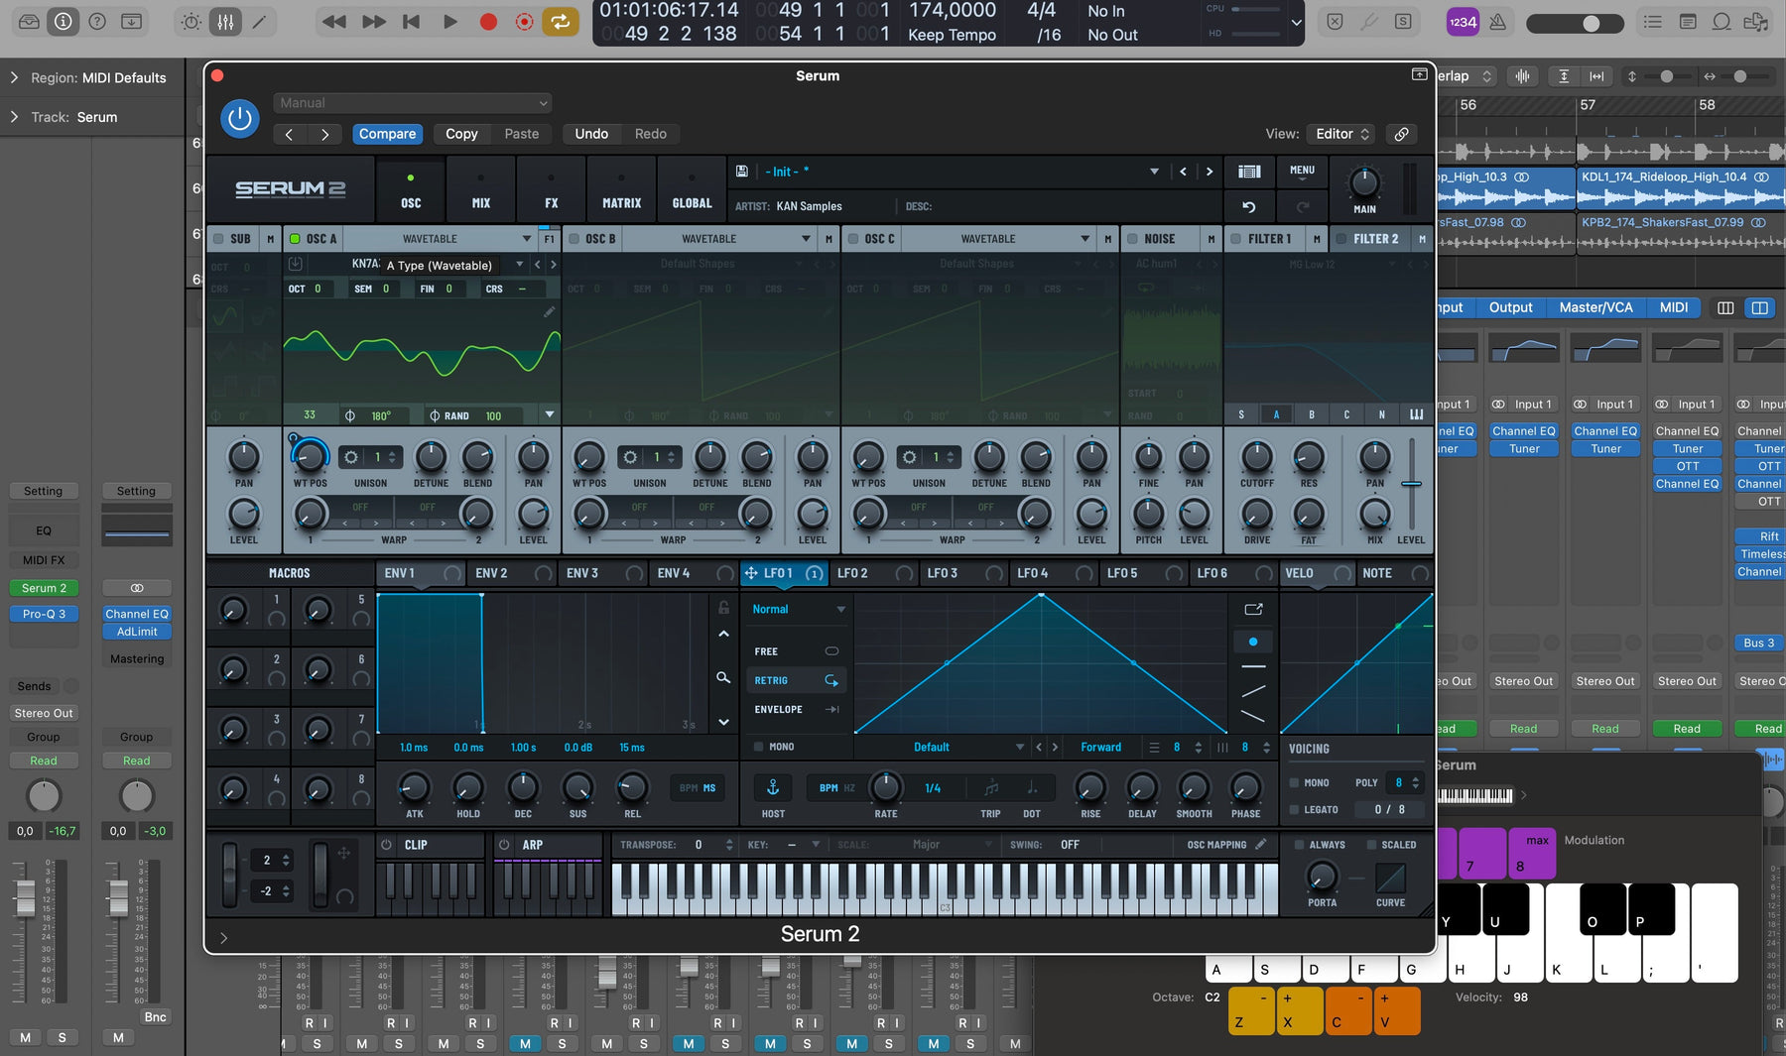This screenshot has height=1056, width=1786.
Task: Click the plugin link chain icon
Action: [x=1401, y=134]
